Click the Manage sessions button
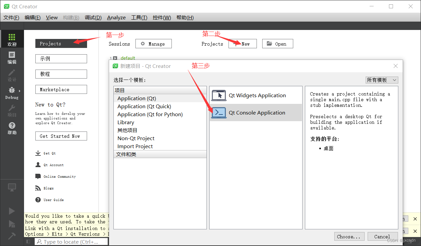This screenshot has height=246, width=421. 153,44
